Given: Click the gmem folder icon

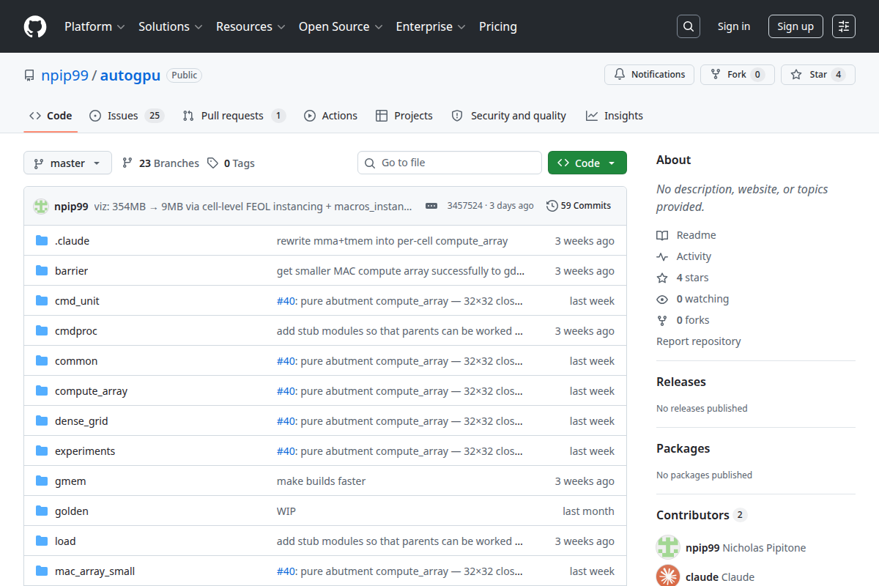Looking at the screenshot, I should 42,481.
